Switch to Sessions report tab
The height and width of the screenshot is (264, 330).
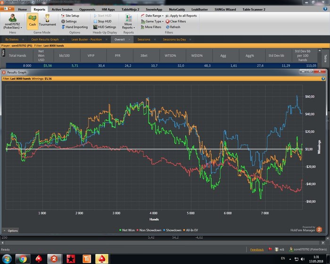144,40
